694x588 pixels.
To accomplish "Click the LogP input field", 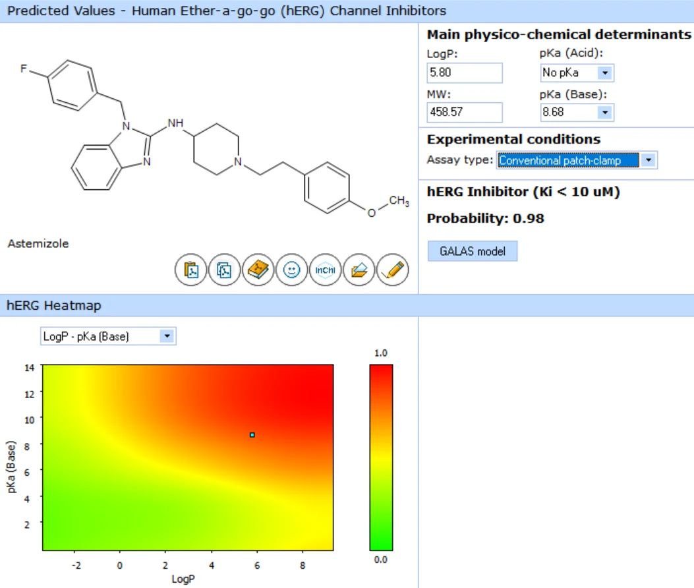I will (464, 73).
